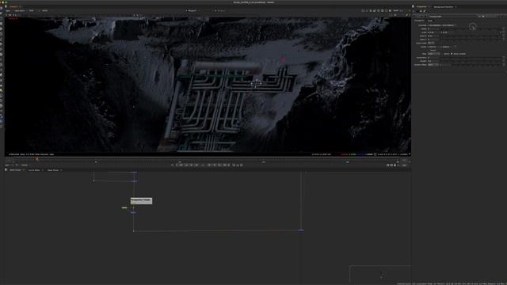Switch to the Node Graph tab

click(x=15, y=170)
